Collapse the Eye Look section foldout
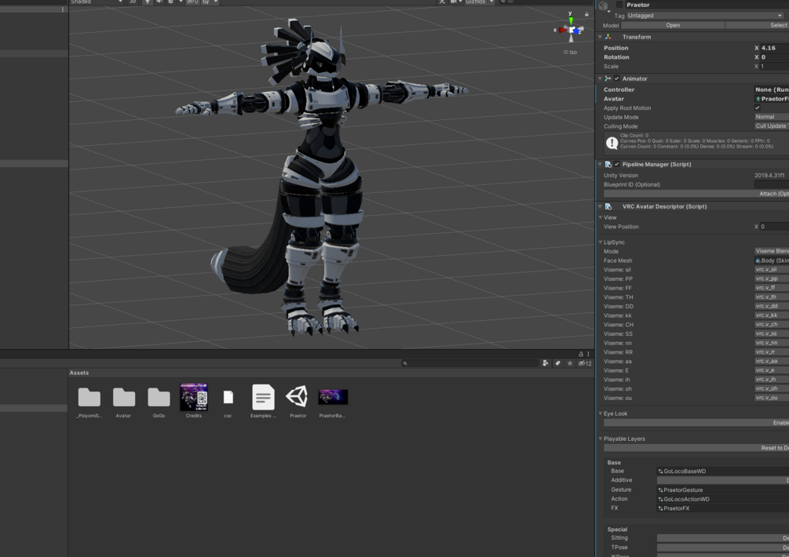 pyautogui.click(x=601, y=413)
